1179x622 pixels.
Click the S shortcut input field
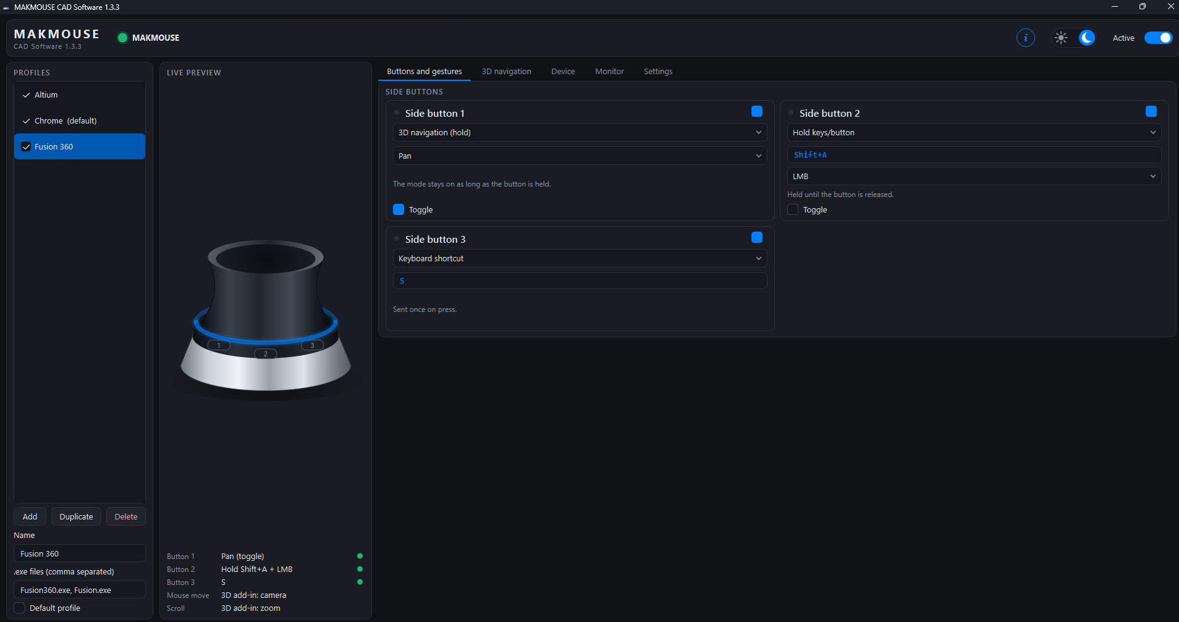coord(580,280)
